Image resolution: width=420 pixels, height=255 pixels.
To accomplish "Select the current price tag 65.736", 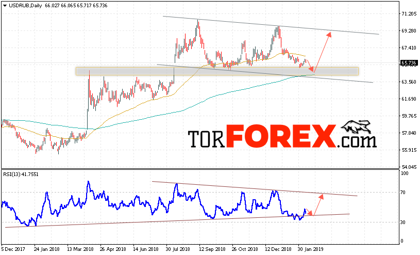I will (409, 63).
